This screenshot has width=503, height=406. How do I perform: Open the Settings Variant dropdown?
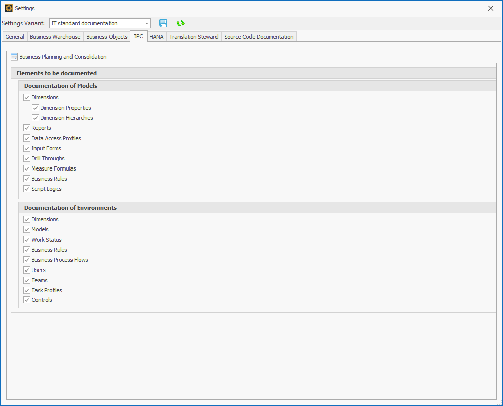pos(147,23)
